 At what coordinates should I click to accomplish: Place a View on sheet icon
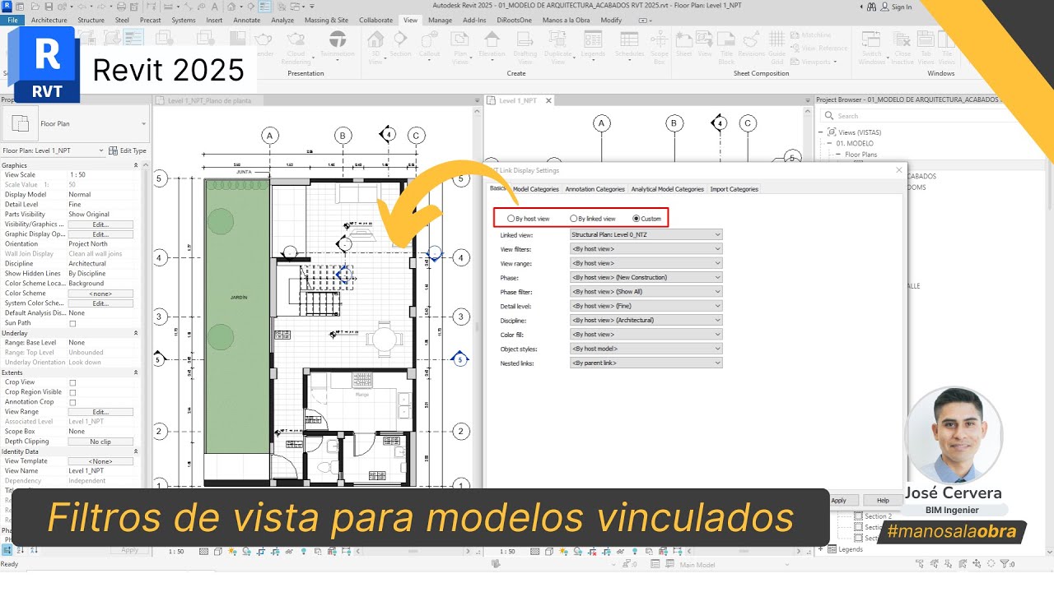coord(705,45)
